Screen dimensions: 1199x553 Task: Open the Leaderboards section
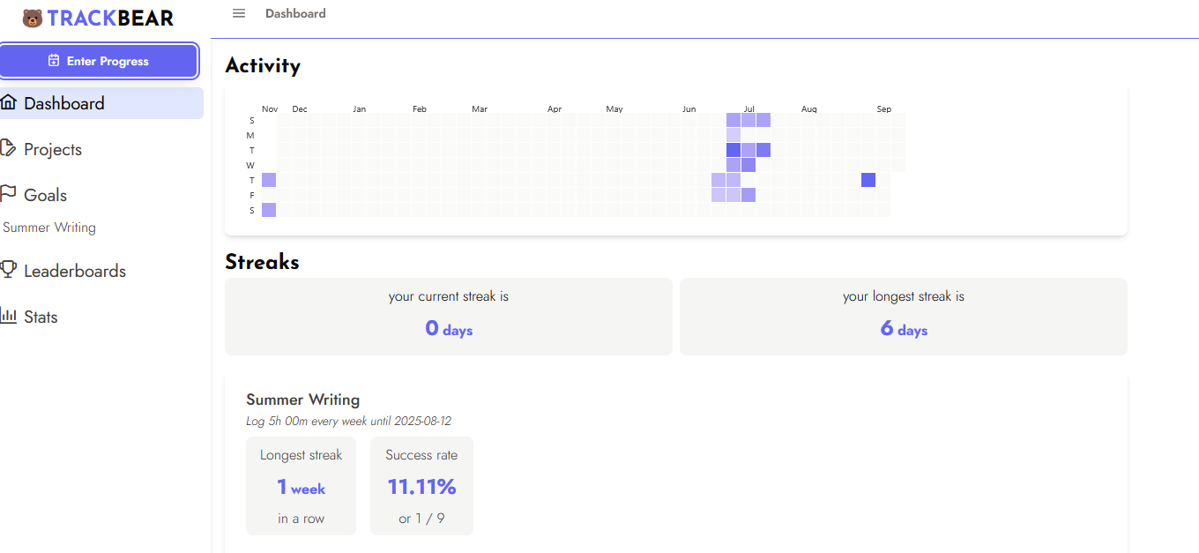[x=75, y=270]
